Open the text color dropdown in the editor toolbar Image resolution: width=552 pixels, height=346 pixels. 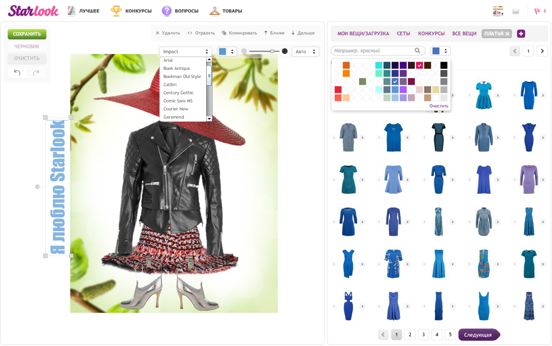[227, 52]
